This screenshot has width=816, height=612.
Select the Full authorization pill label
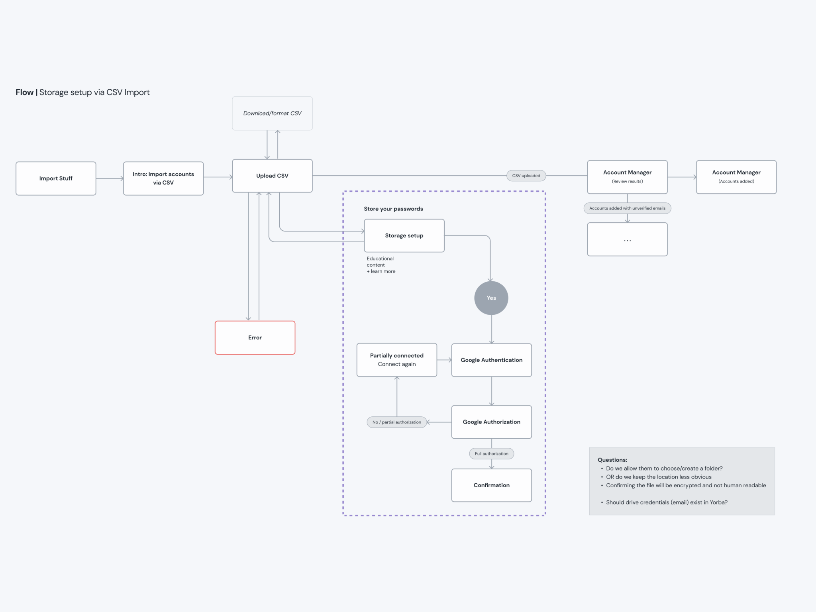coord(491,453)
